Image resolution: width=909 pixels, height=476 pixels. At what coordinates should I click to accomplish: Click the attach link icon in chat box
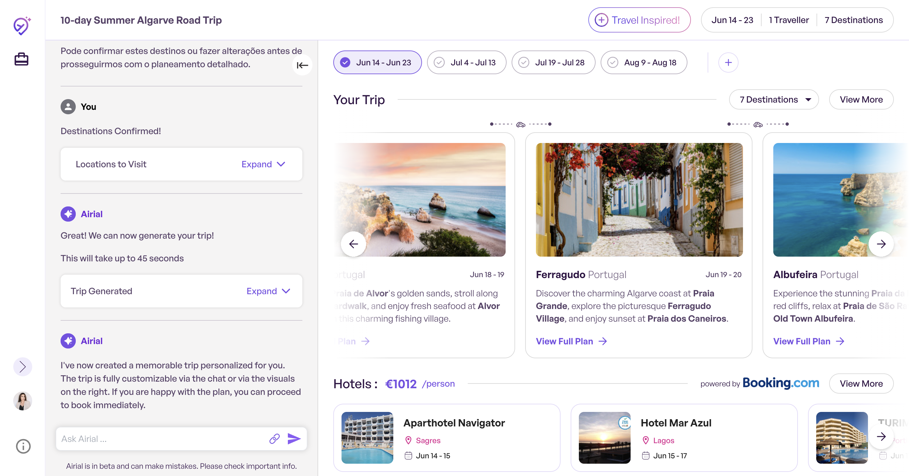coord(275,439)
